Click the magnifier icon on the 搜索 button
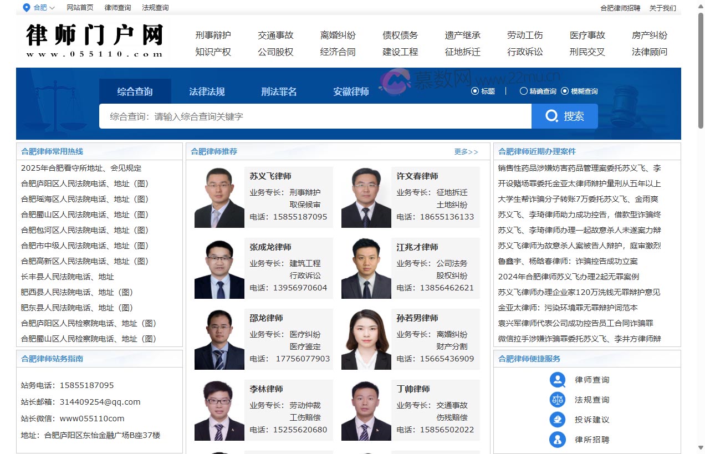The image size is (705, 454). point(551,116)
